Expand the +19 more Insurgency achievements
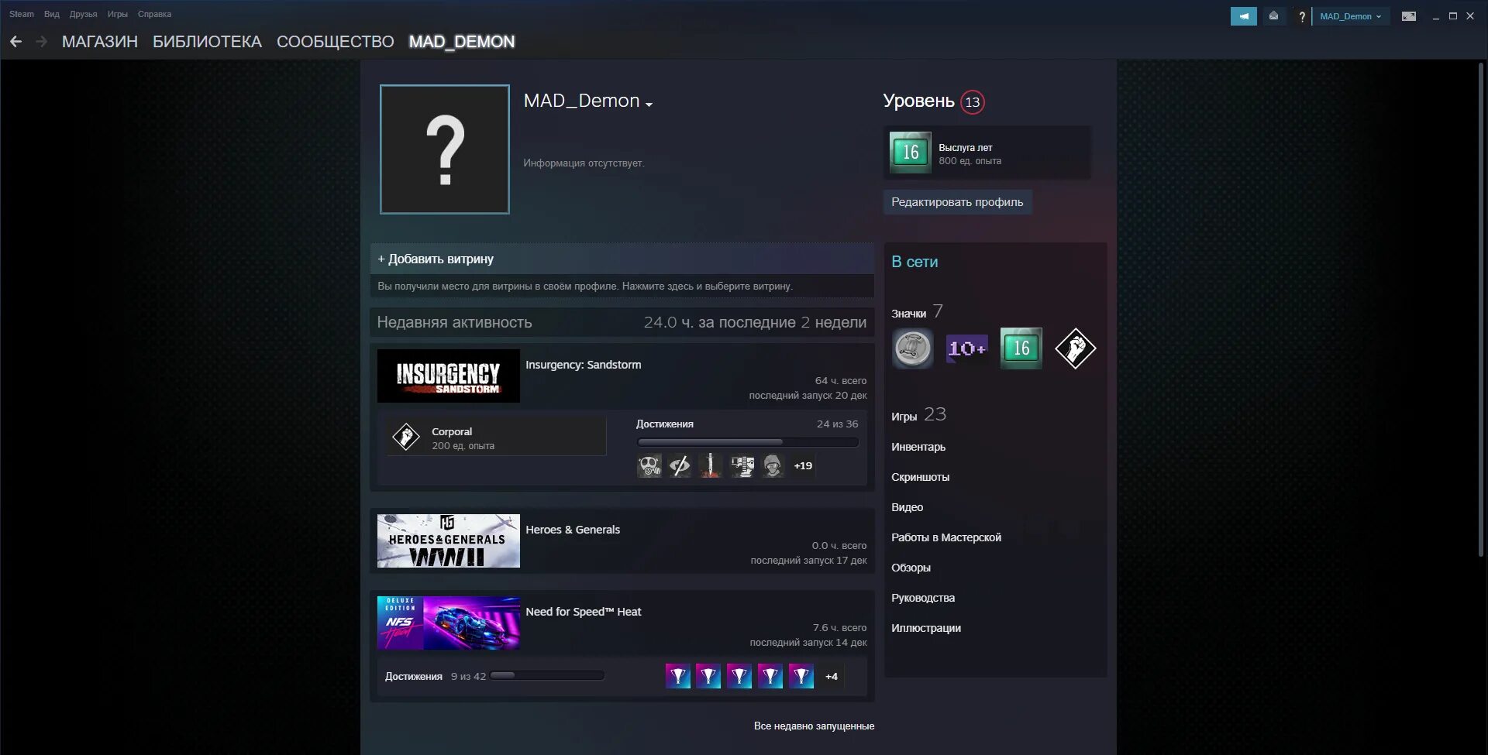The width and height of the screenshot is (1488, 755). [x=803, y=465]
